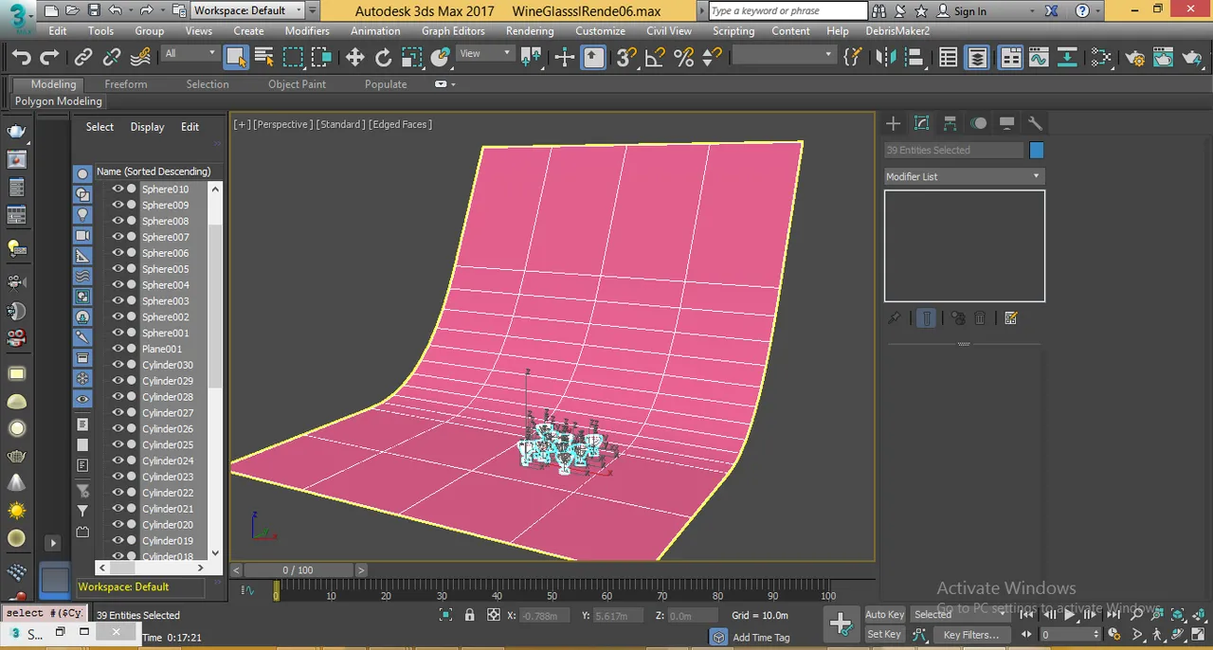Viewport: 1213px width, 650px height.
Task: Toggle visibility eye of Sphere010
Action: pyautogui.click(x=118, y=189)
